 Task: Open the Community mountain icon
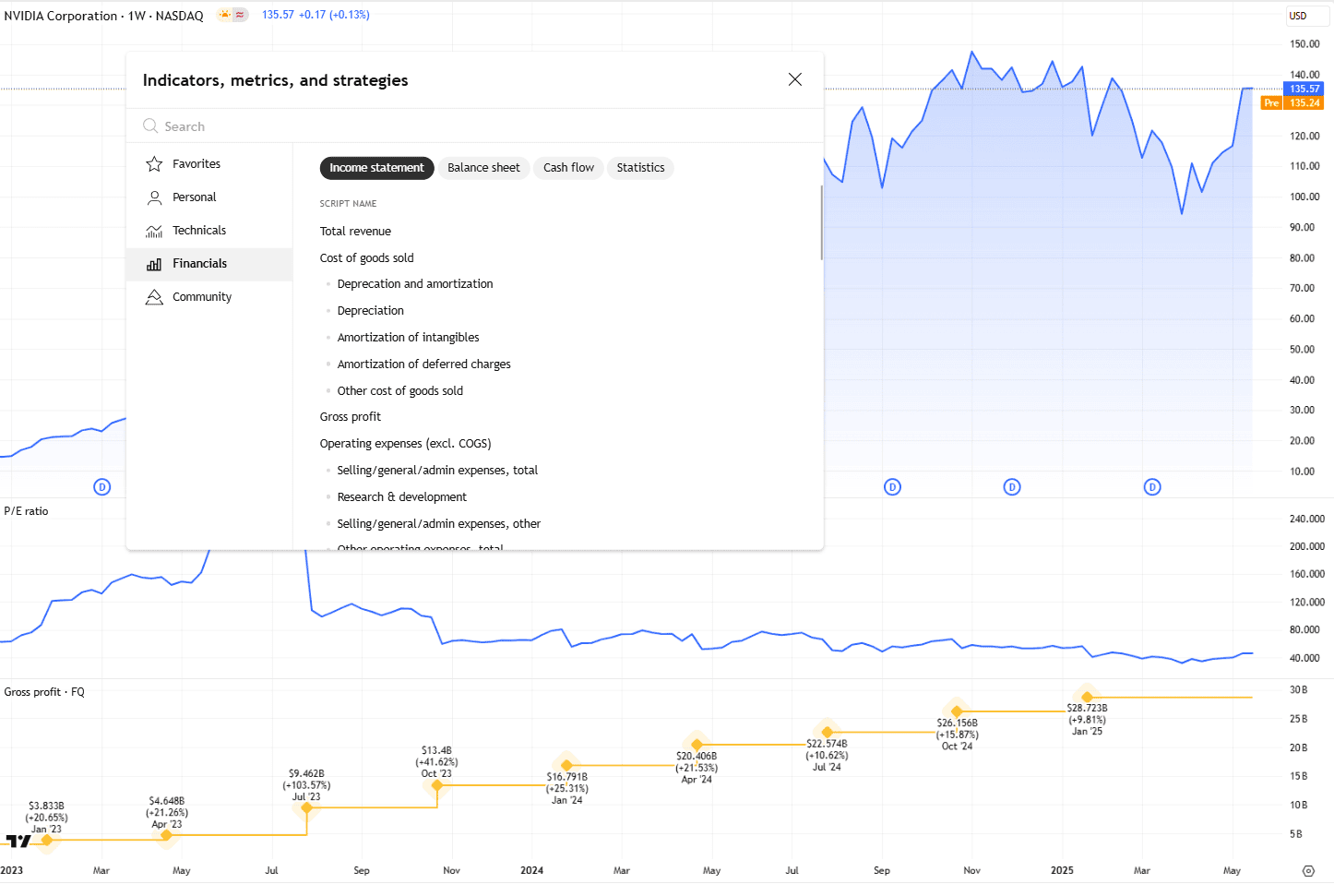click(154, 297)
